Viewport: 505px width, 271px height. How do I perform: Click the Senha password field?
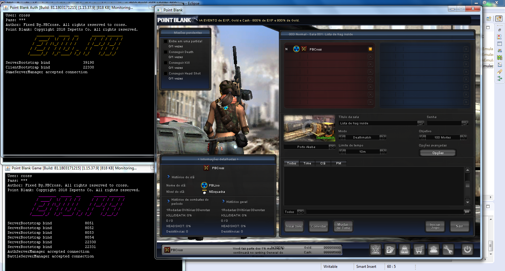[x=444, y=123]
